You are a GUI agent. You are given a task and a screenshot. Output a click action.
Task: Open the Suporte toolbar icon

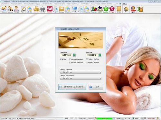tap(133, 9)
